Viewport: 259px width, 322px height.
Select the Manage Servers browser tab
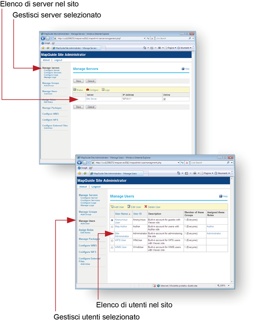76,48
